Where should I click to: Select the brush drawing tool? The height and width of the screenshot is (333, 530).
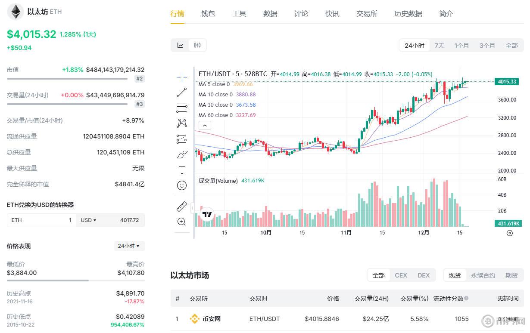[182, 154]
